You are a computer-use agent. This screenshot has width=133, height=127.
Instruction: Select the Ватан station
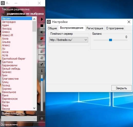coord(17,102)
